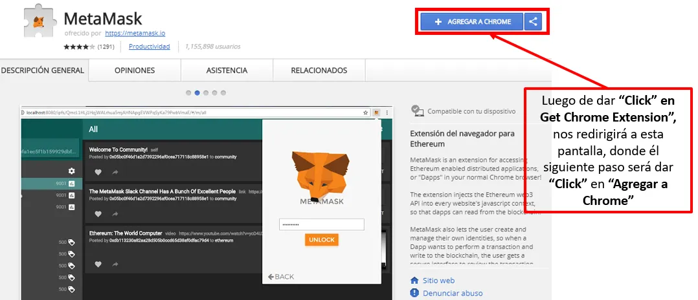Like the MetaMask Slack Channel post
Image resolution: width=698 pixels, height=300 pixels.
tap(98, 214)
